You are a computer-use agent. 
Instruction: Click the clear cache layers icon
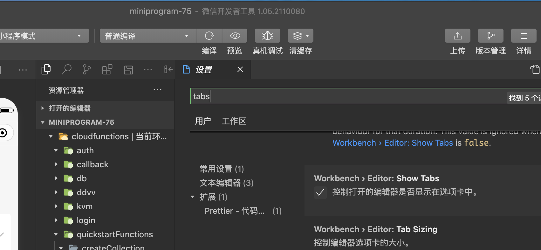(x=297, y=36)
